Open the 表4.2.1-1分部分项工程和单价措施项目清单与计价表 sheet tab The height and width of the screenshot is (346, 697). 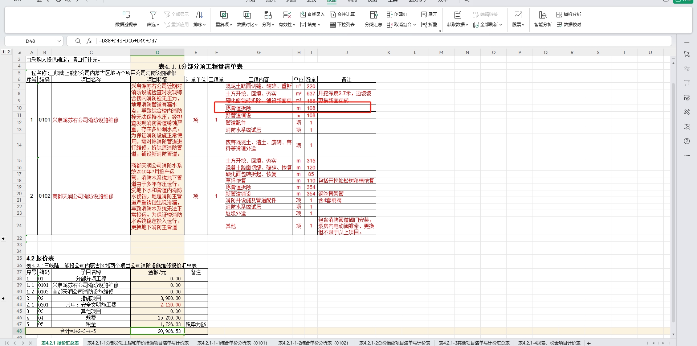[138, 343]
